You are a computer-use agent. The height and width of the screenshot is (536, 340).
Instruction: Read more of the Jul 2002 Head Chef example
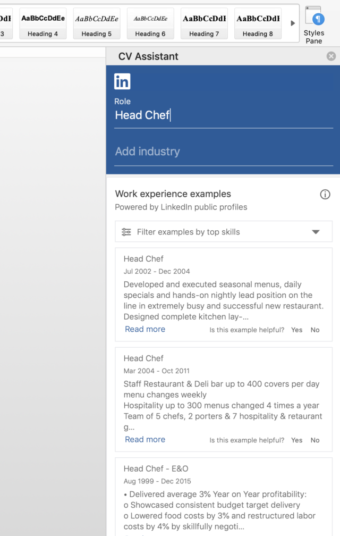click(x=145, y=329)
